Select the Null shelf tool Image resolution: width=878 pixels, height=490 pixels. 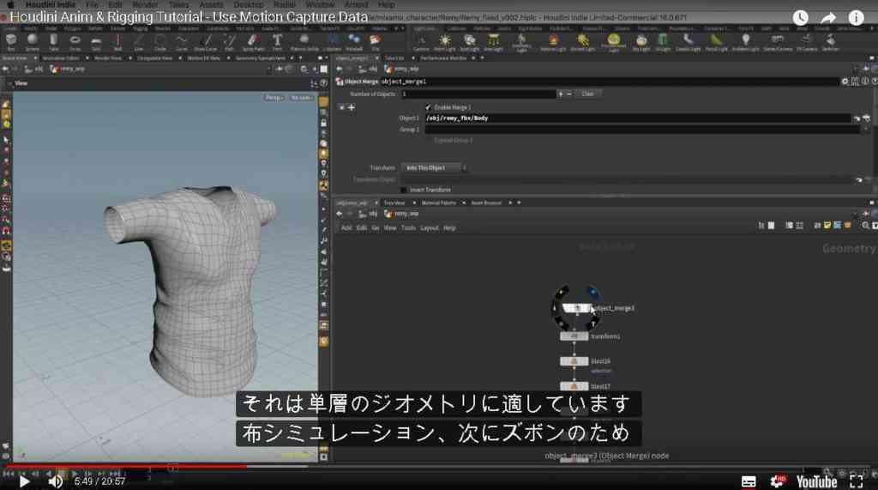117,41
